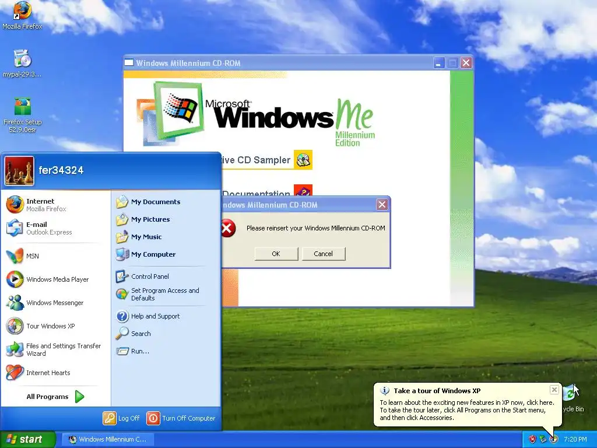
Task: Click Files and Settings Transfer Wizard icon
Action: coord(15,349)
